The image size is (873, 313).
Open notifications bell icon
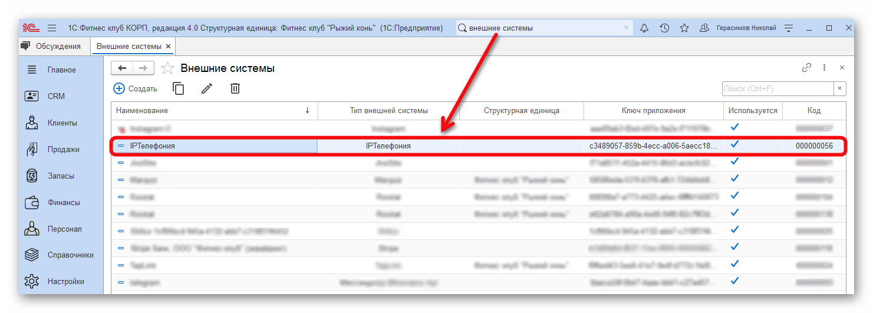tap(644, 28)
